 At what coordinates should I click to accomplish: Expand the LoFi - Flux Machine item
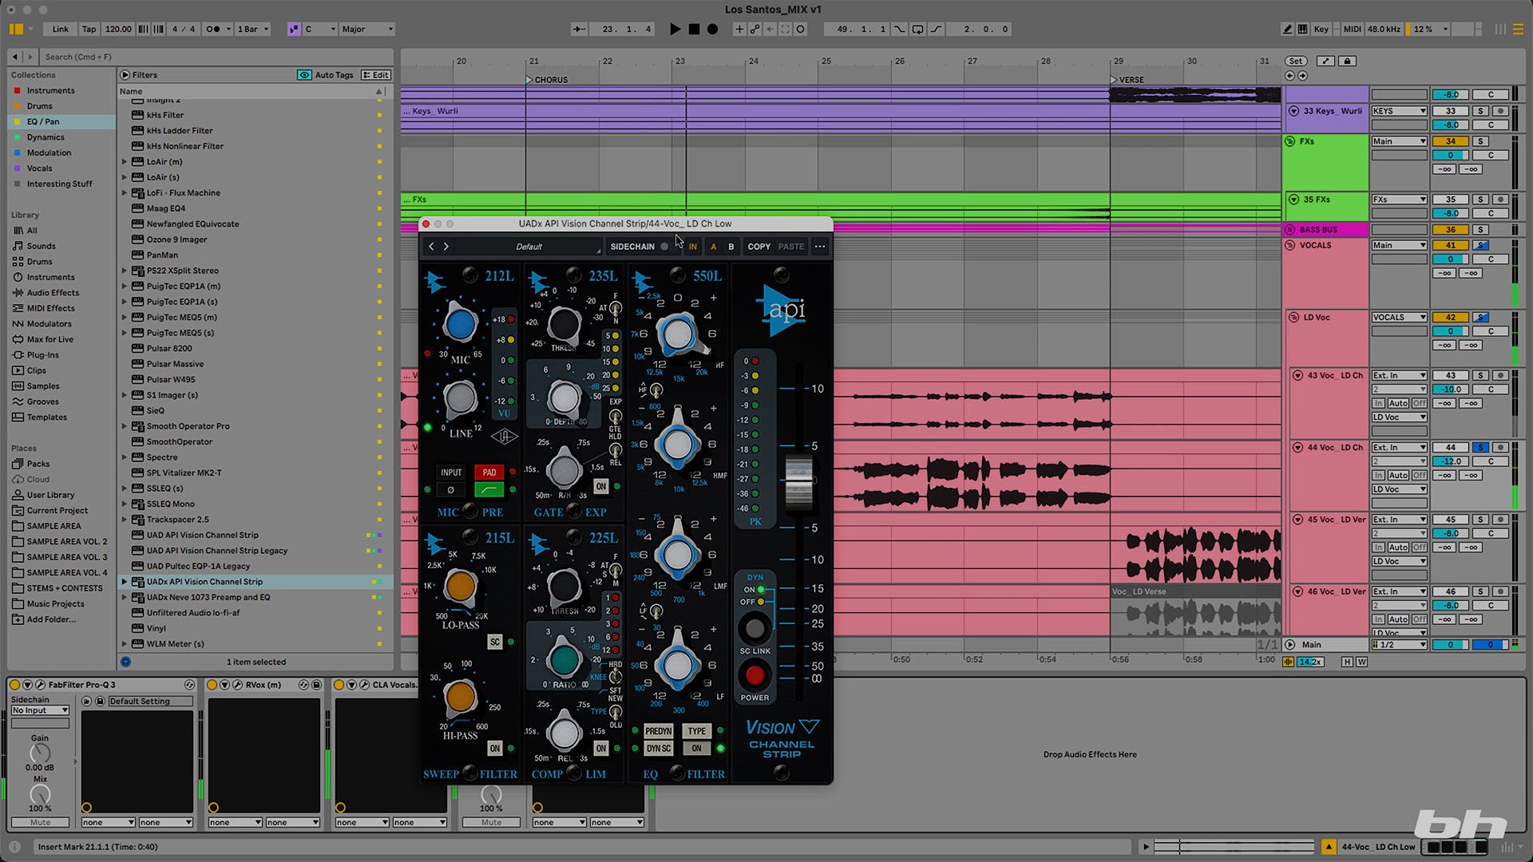(x=125, y=193)
